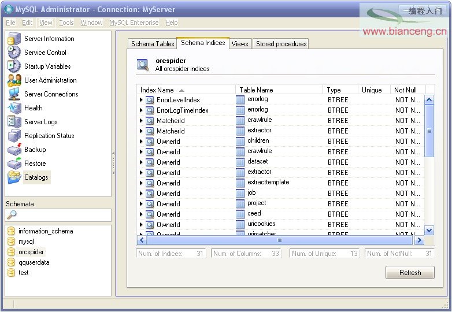The width and height of the screenshot is (452, 312).
Task: Click the scroll right arrow of index list
Action: 419,240
